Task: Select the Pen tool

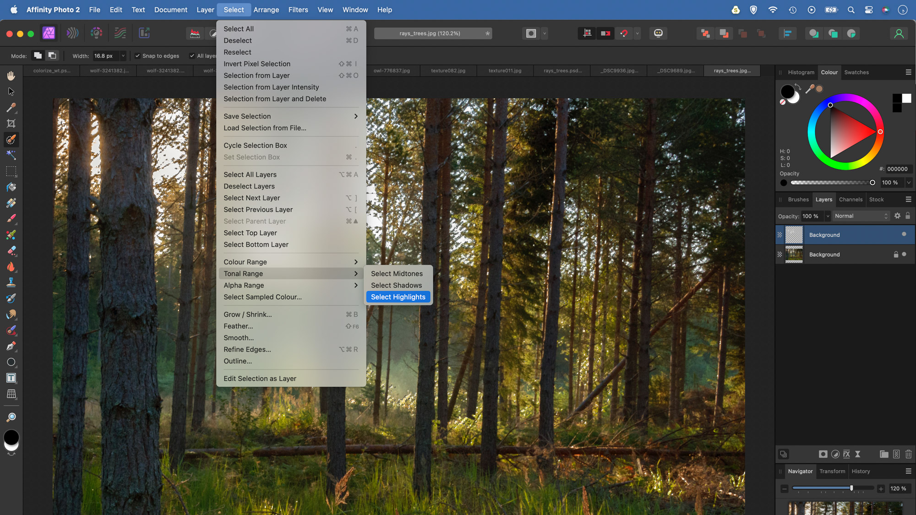Action: point(11,346)
